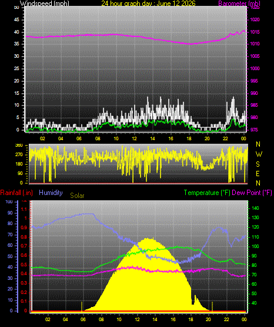This screenshot has height=327, width=274.
Task: Click the 90 mark on humidity axis
Action: pos(10,213)
